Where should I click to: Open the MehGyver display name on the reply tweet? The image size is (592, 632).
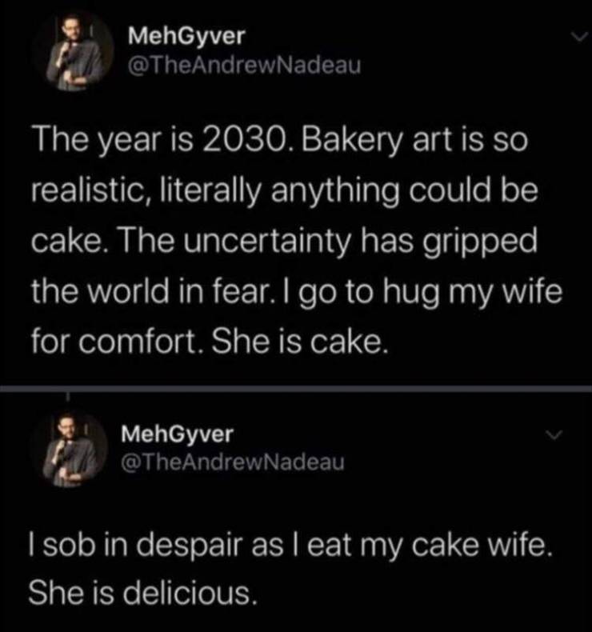[x=178, y=434]
